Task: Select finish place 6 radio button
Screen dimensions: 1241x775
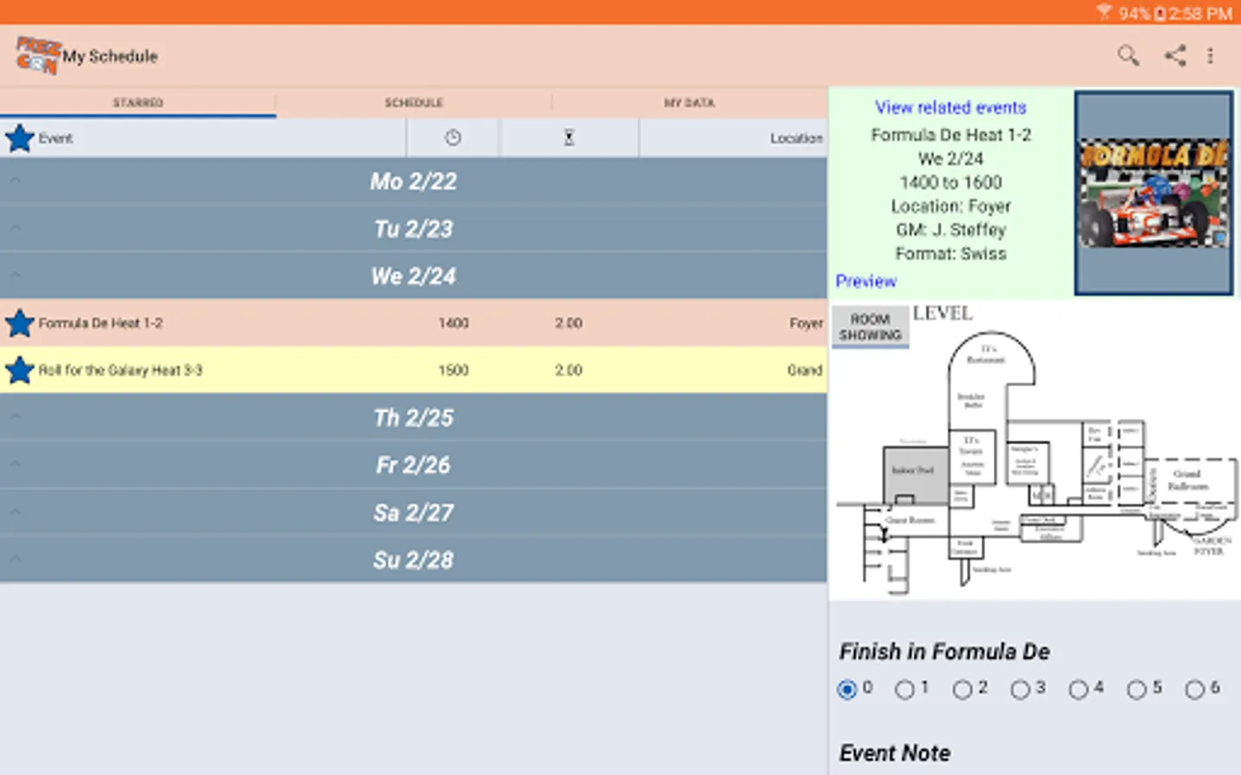Action: pos(1194,689)
